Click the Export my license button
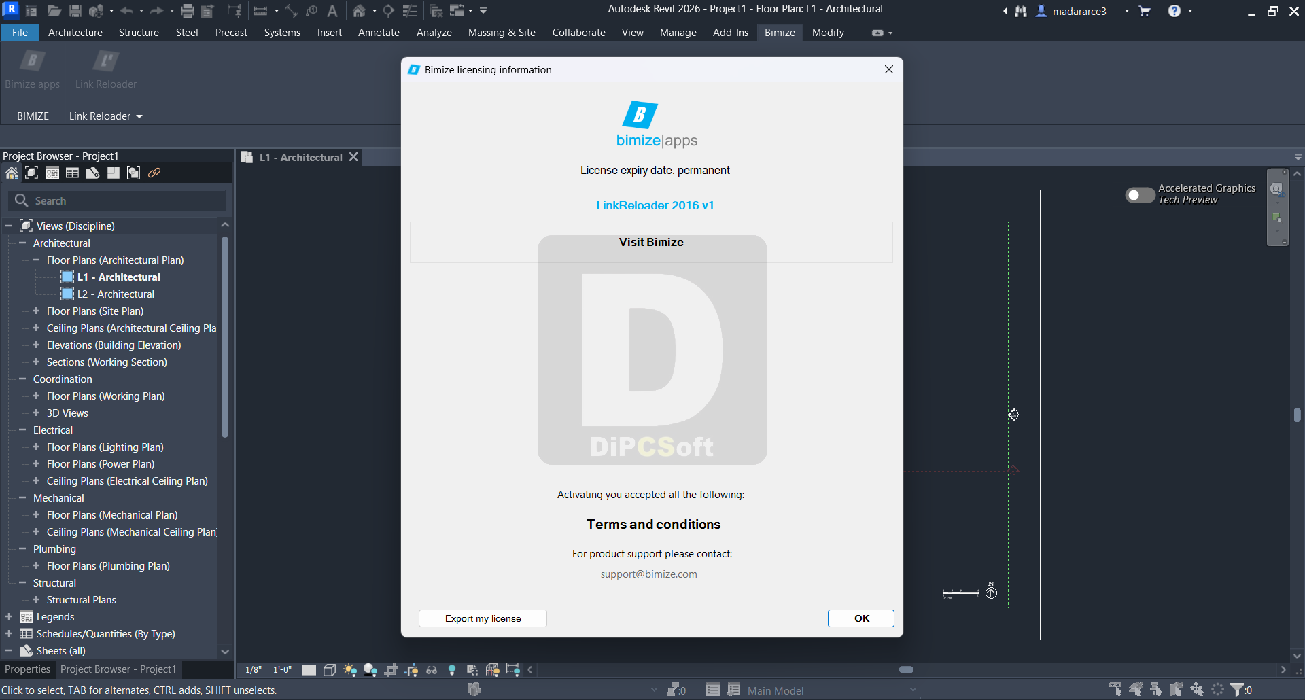The height and width of the screenshot is (700, 1305). click(483, 618)
